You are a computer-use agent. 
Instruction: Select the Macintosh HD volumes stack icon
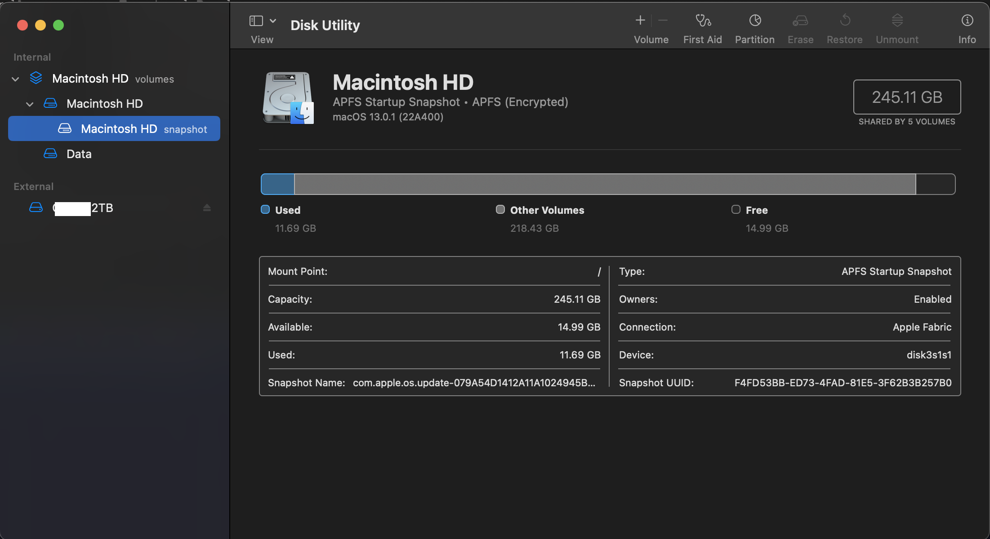[36, 78]
